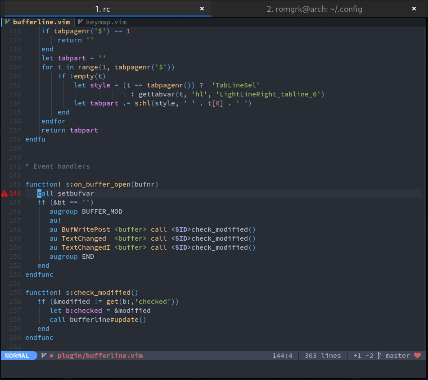Click 's:hl' call on line 134
428x380 pixels.
point(143,103)
